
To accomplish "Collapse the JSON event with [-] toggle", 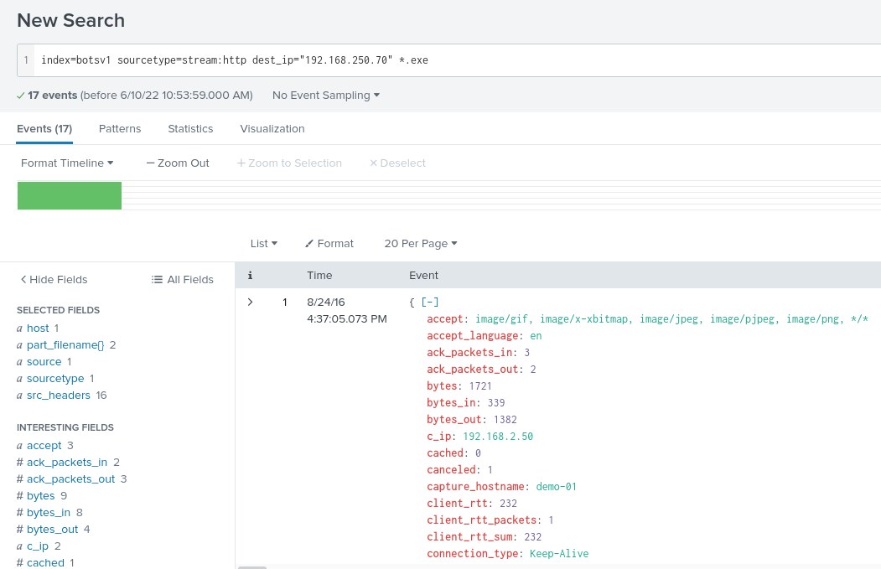I will pos(430,303).
